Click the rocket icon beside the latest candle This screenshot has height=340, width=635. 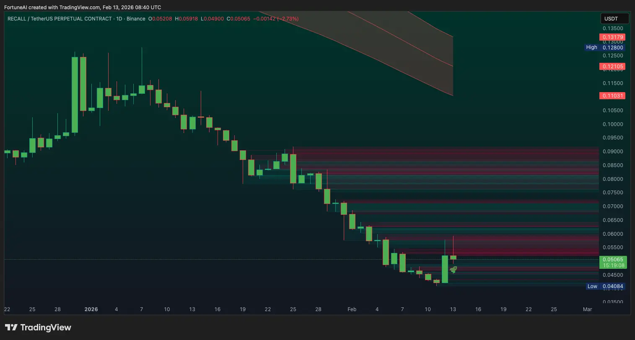click(453, 270)
